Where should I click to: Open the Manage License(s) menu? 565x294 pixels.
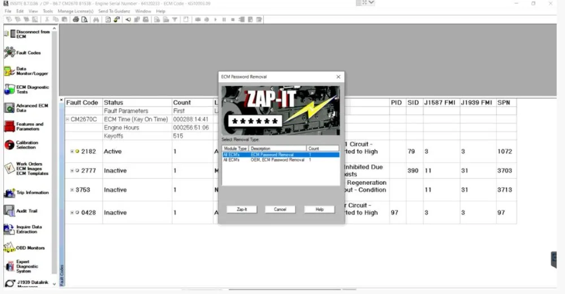[75, 11]
